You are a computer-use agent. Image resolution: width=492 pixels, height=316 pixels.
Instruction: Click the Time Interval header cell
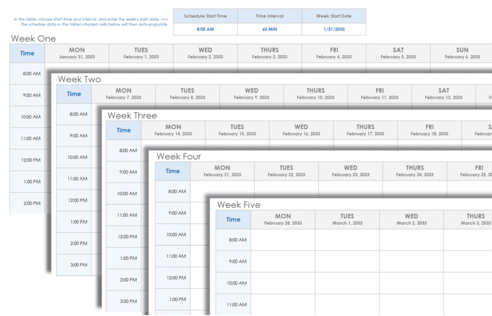(270, 16)
